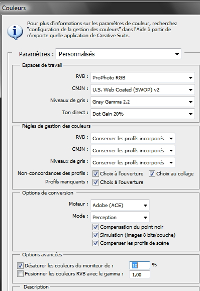Click the Ton direct label
200x291 pixels.
coord(75,113)
